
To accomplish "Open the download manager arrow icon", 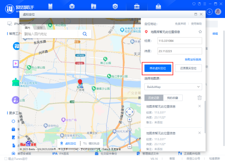I will [210, 12].
